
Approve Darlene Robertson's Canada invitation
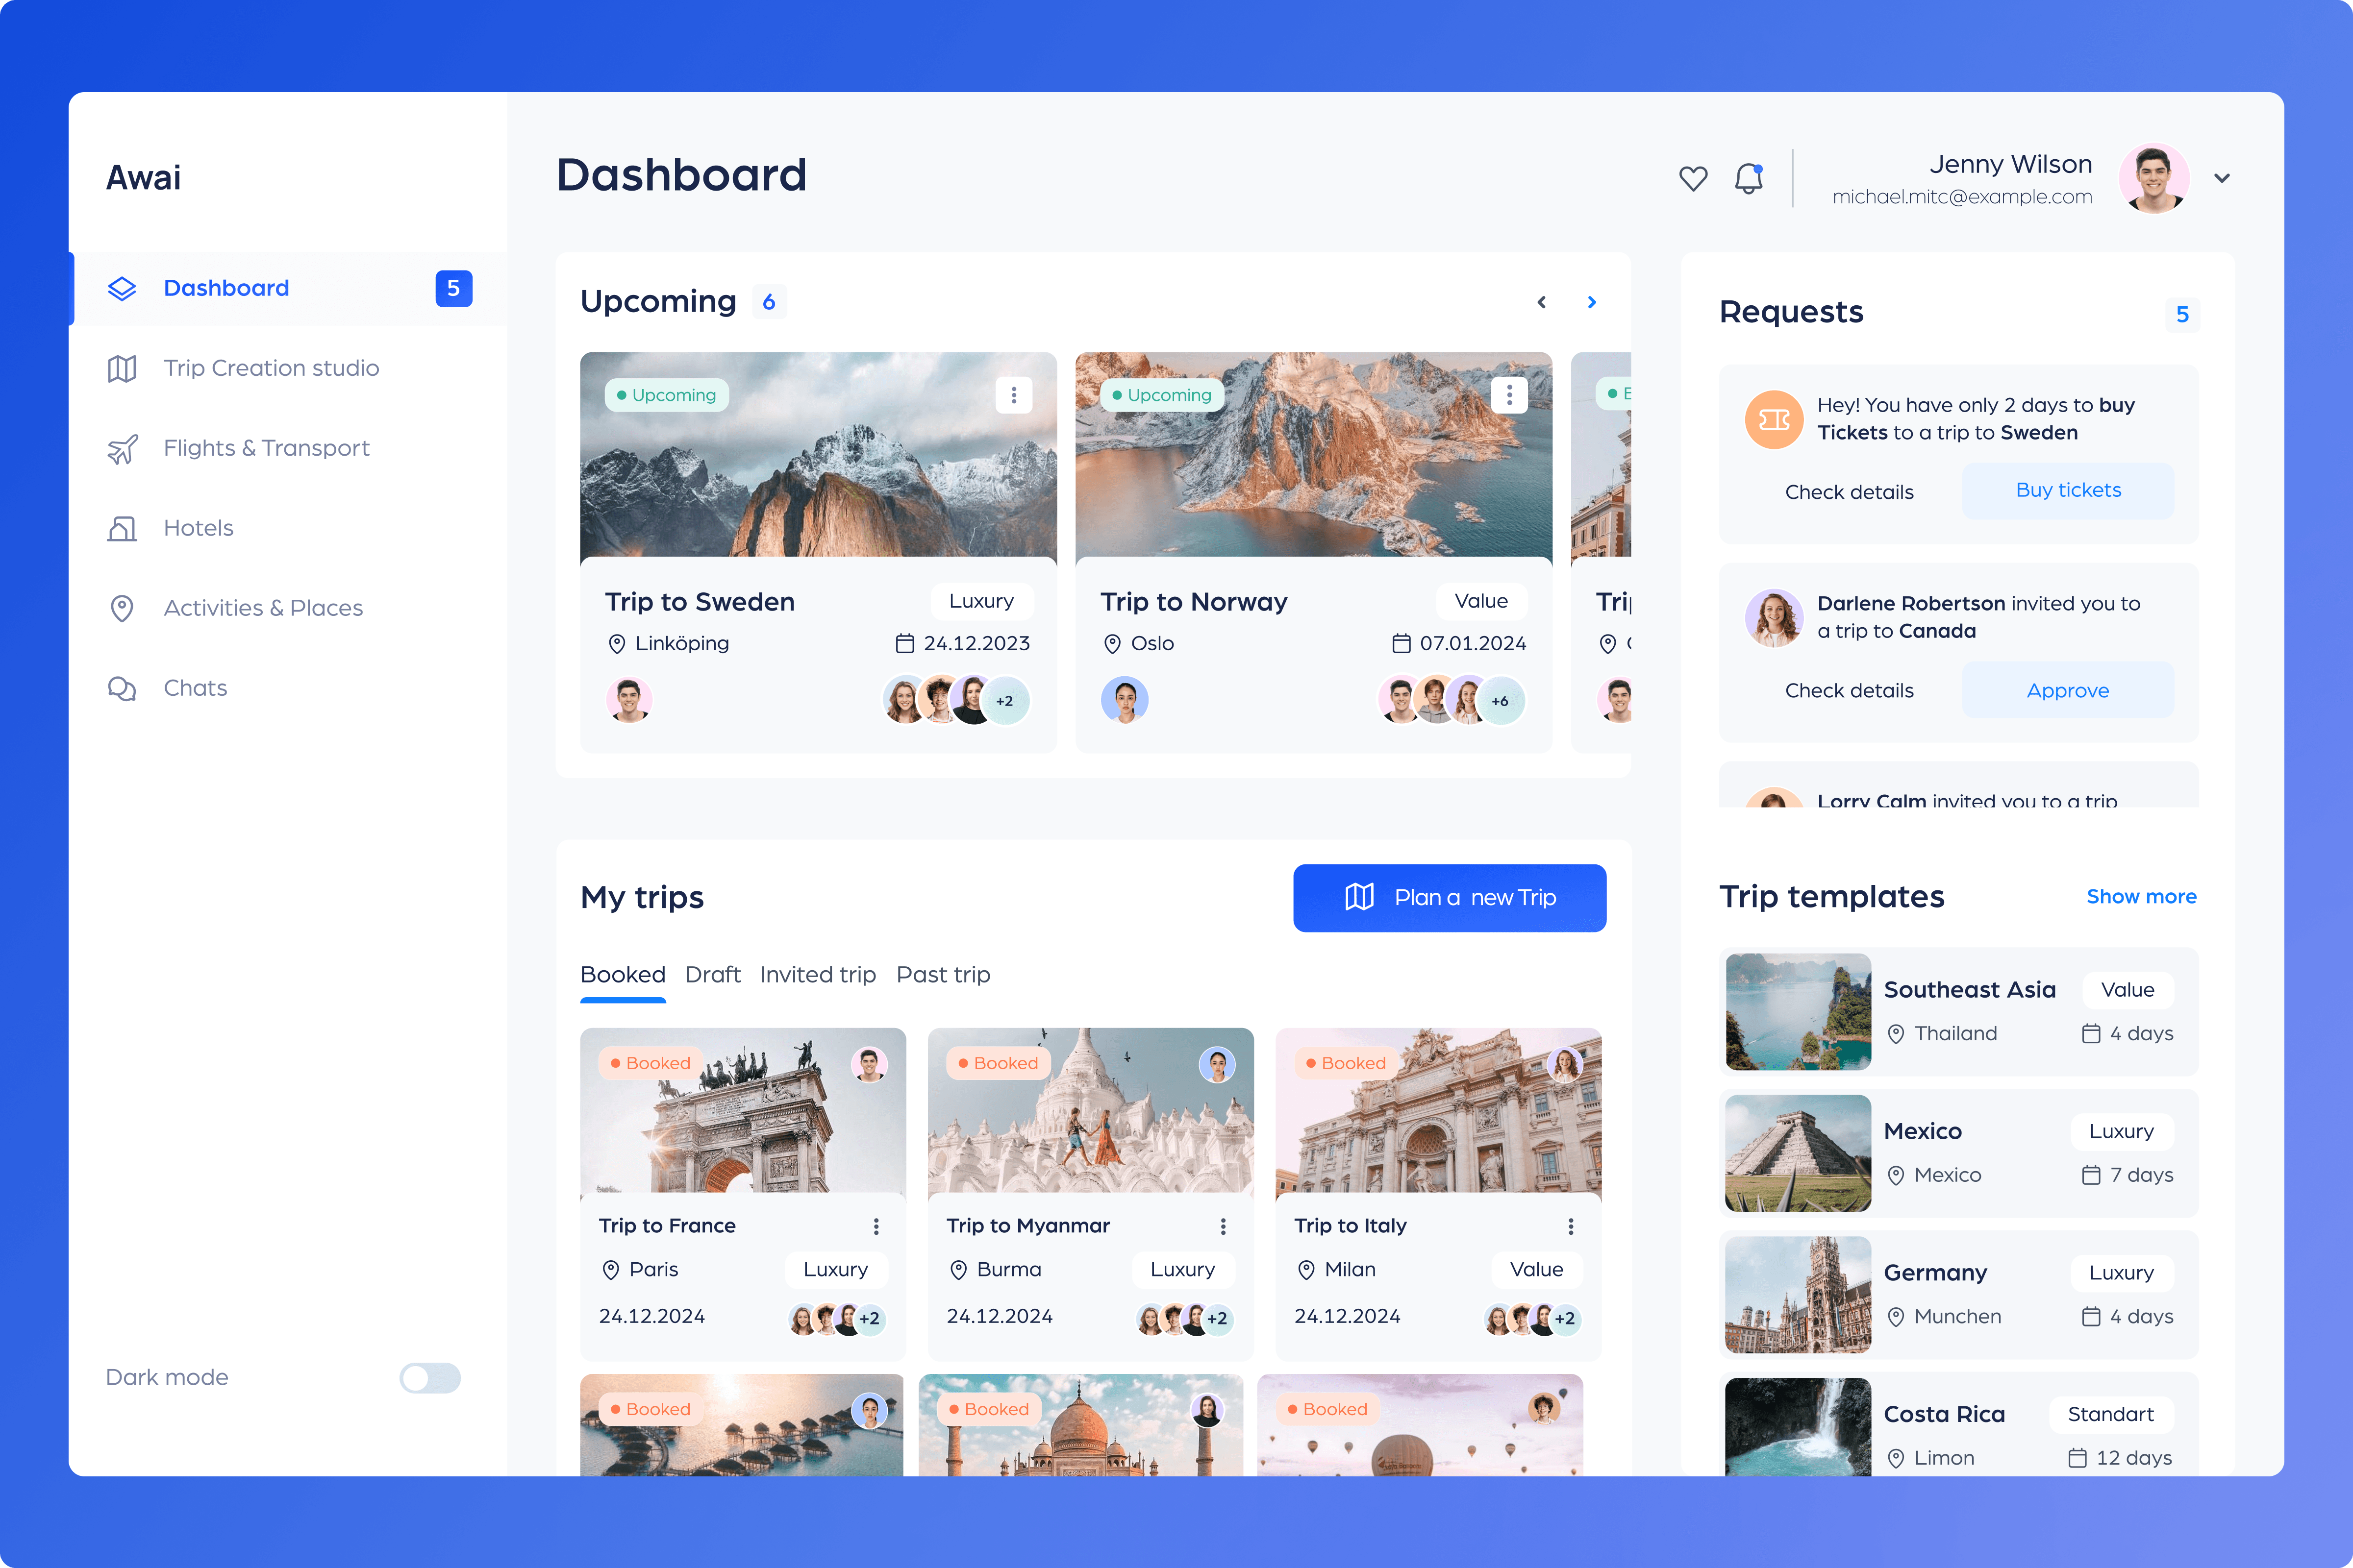(2067, 690)
